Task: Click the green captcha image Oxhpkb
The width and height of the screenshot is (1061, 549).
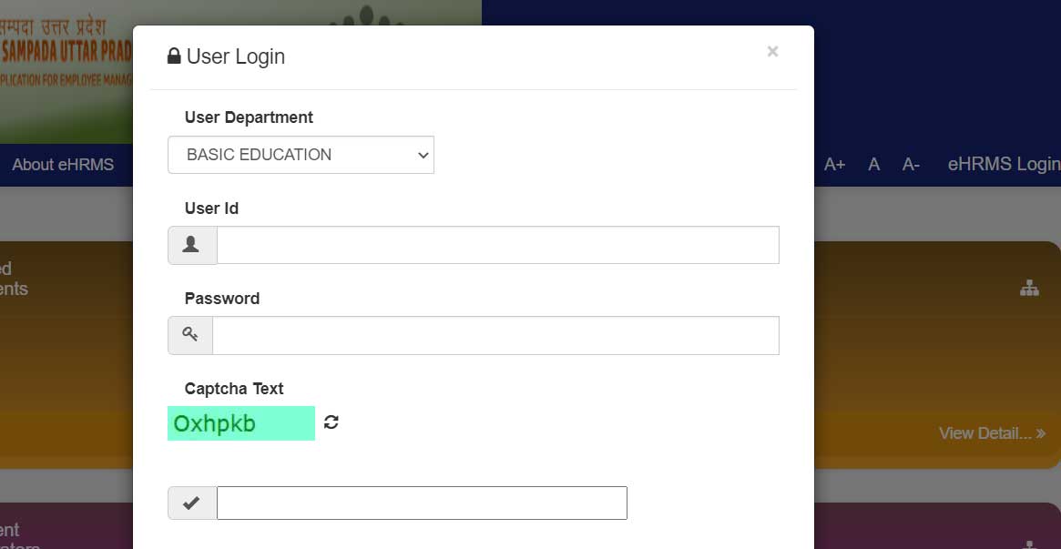Action: pos(241,423)
